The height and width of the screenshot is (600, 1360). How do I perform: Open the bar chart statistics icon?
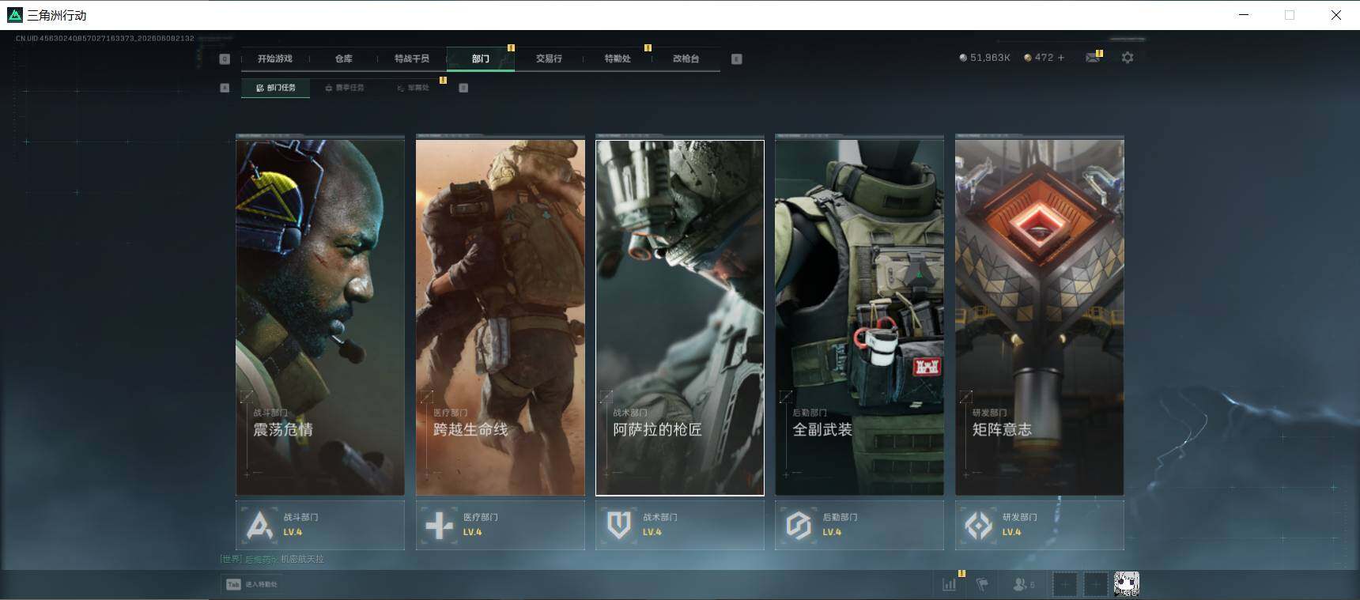click(949, 584)
